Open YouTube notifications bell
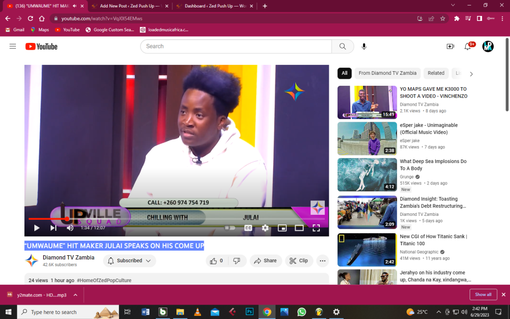The height and width of the screenshot is (319, 510). [x=467, y=46]
